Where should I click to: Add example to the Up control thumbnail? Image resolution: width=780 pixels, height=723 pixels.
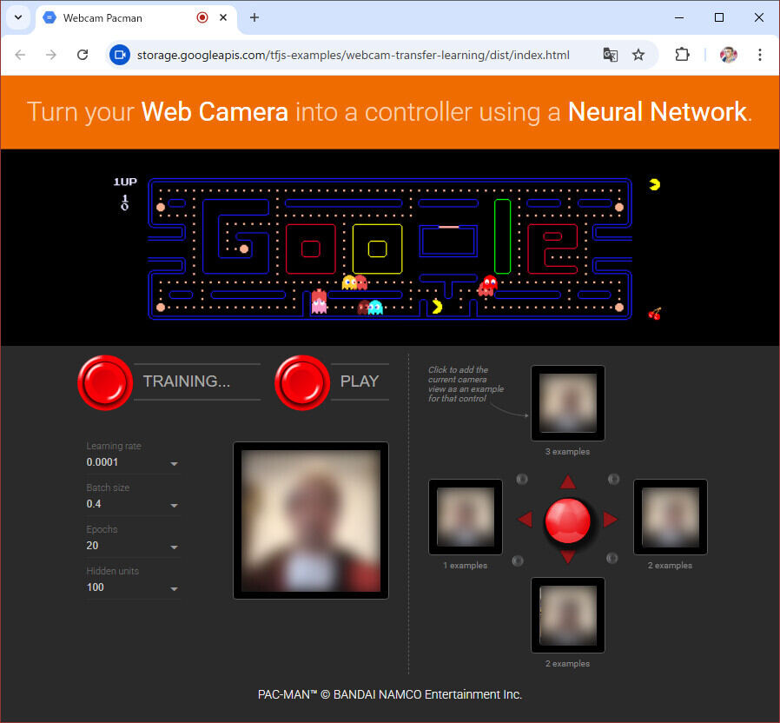tap(567, 403)
